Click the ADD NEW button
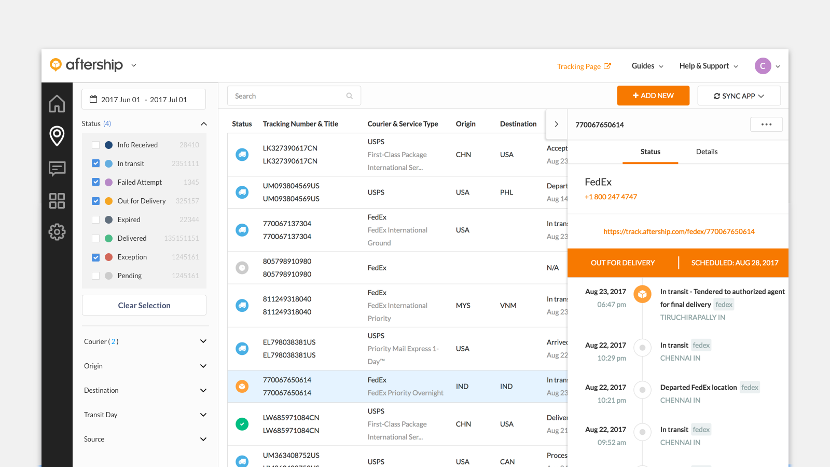The height and width of the screenshot is (467, 830). [653, 95]
